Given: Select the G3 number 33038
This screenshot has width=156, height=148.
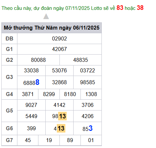Looking at the screenshot, I should [x=31, y=70].
